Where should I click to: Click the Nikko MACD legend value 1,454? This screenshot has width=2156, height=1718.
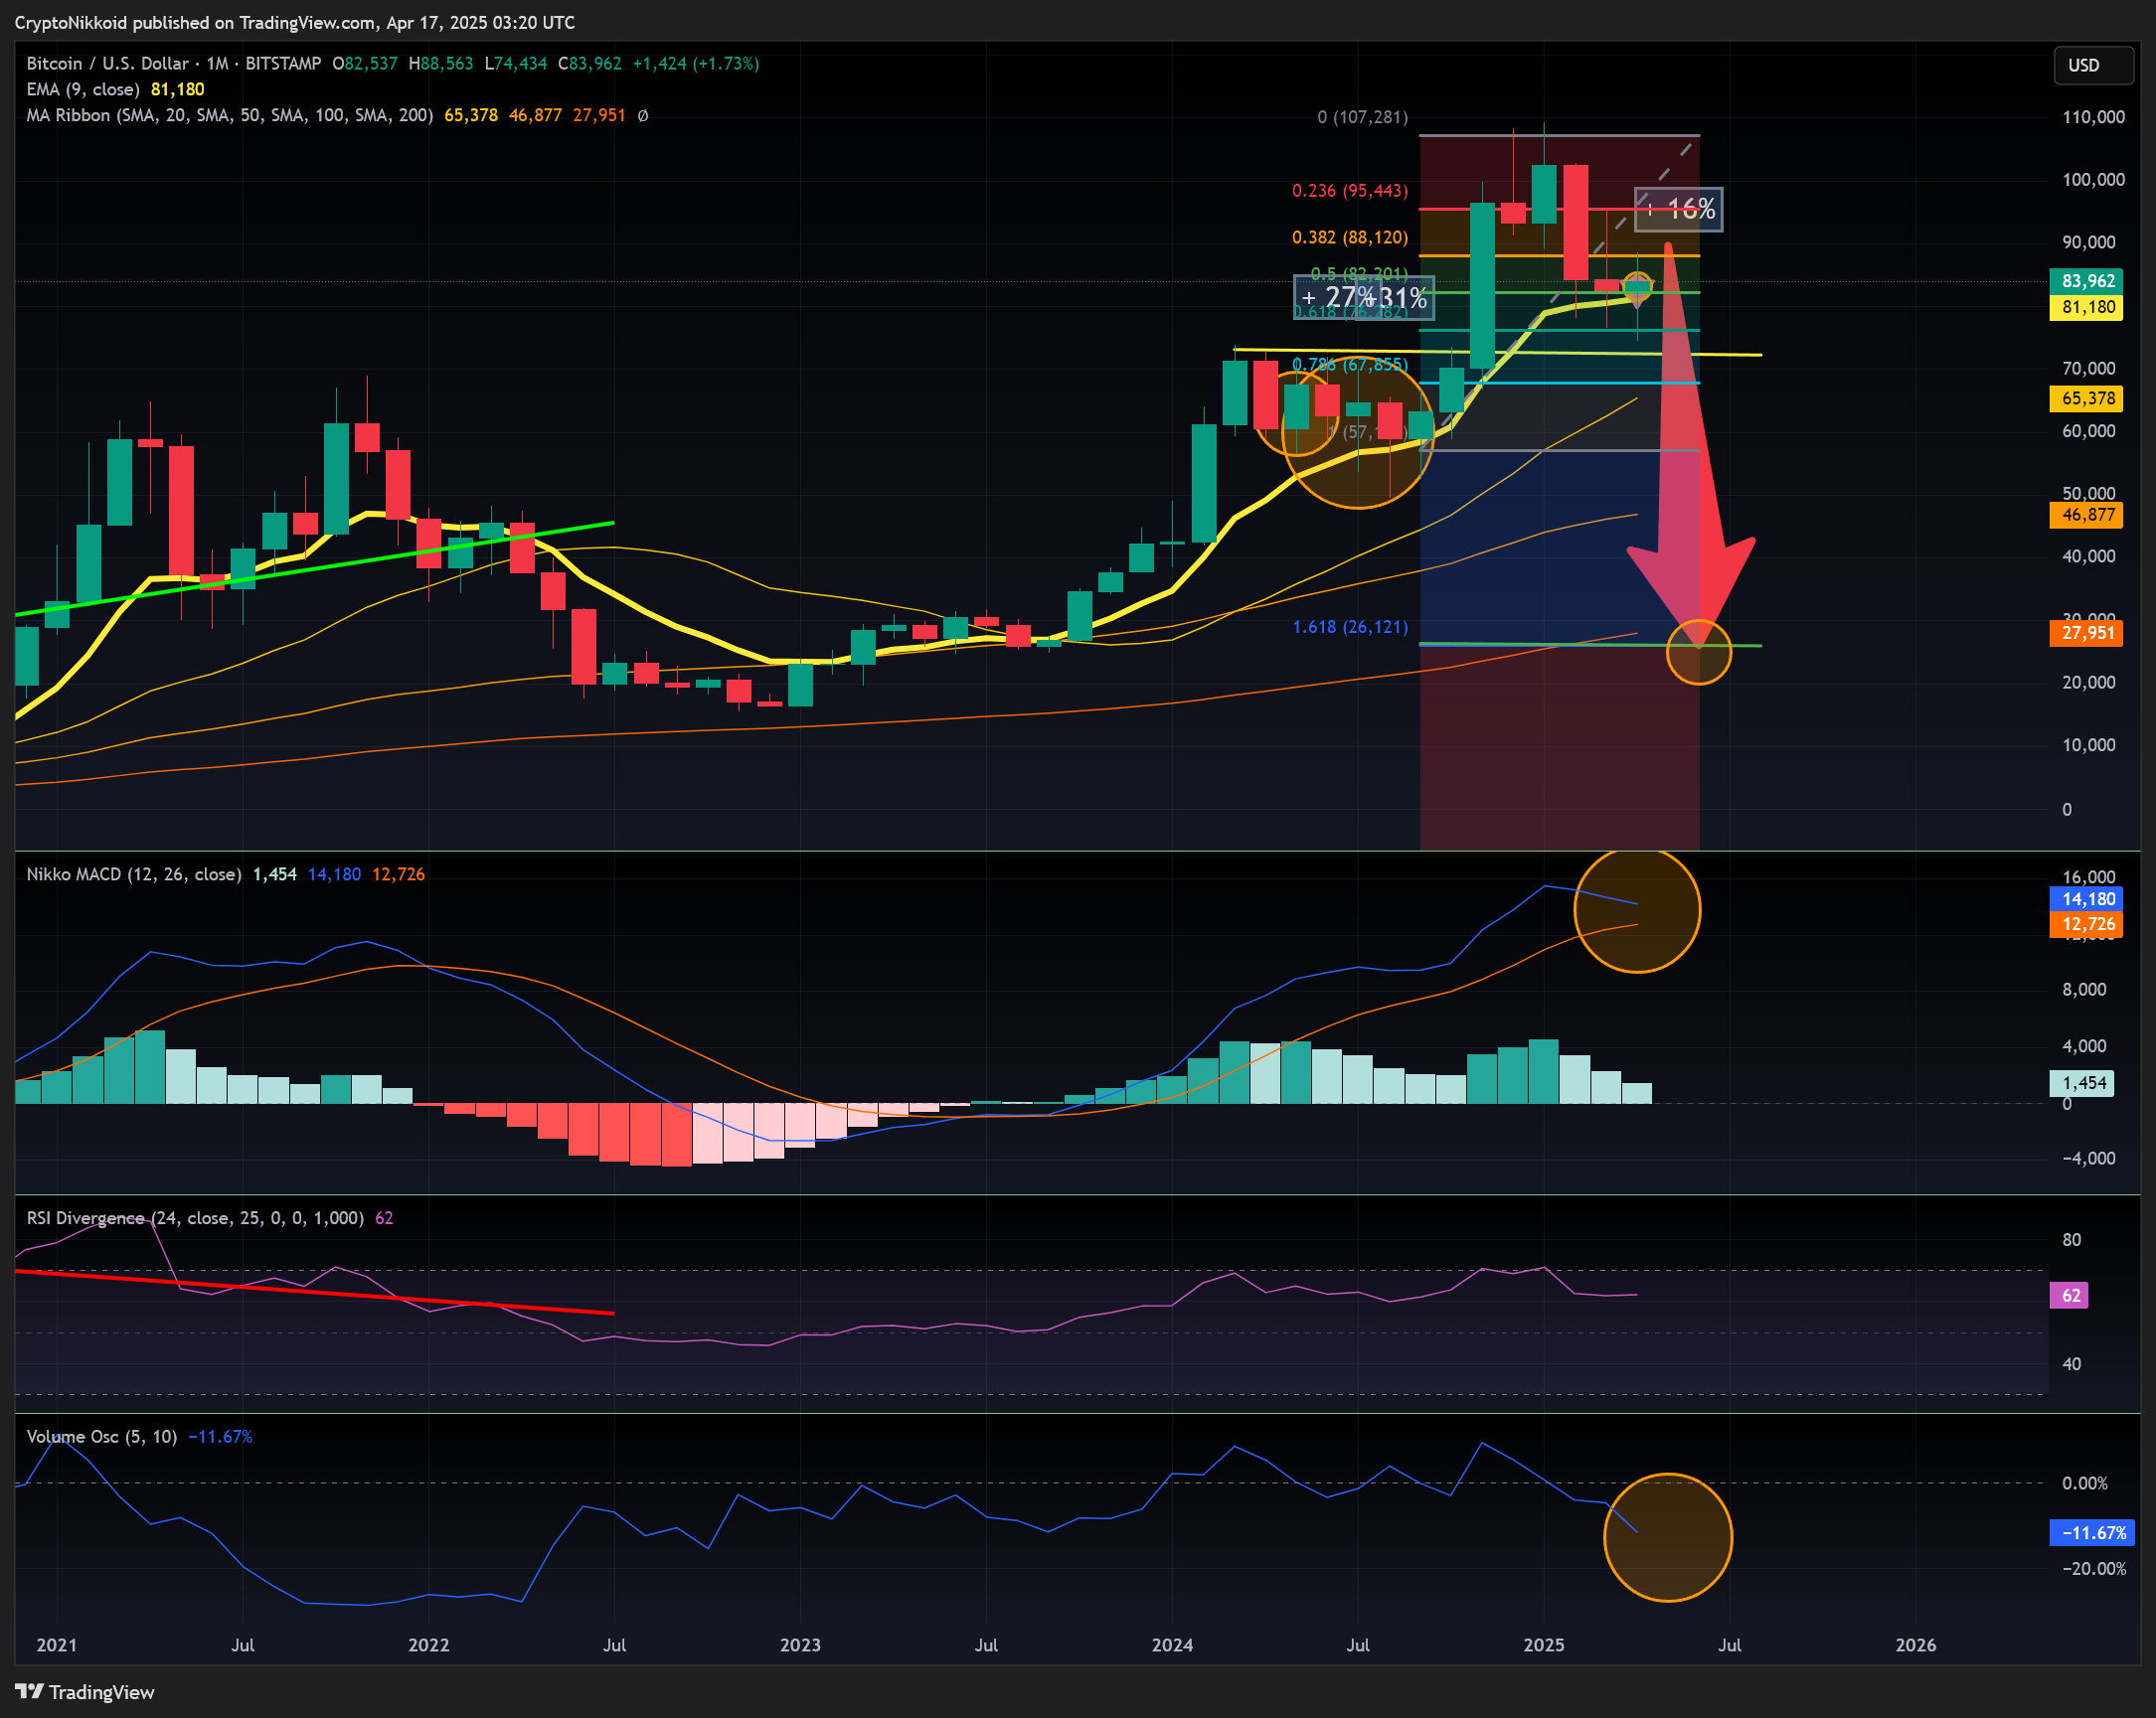tap(275, 874)
